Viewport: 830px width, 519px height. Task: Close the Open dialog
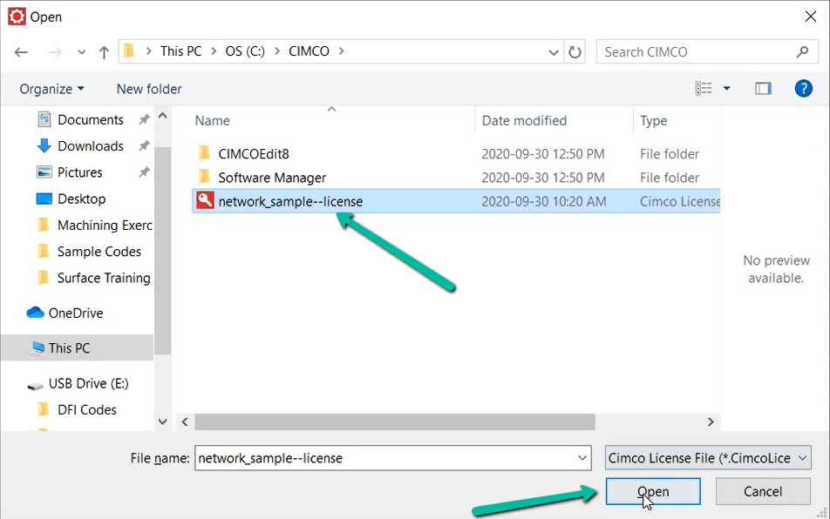pyautogui.click(x=811, y=17)
